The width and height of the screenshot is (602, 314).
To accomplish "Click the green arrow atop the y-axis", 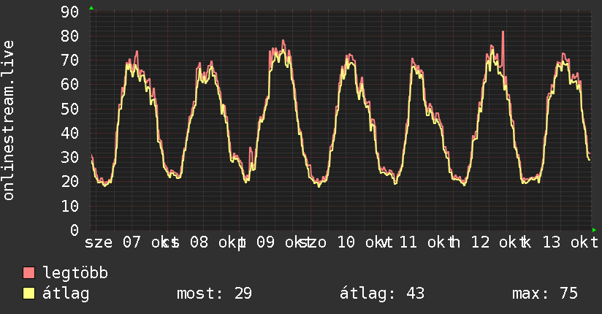I will (x=91, y=8).
